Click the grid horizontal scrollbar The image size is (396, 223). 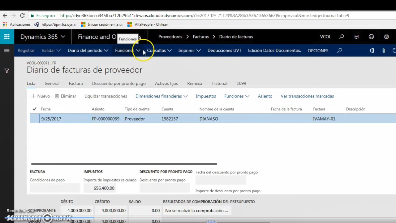point(124,164)
